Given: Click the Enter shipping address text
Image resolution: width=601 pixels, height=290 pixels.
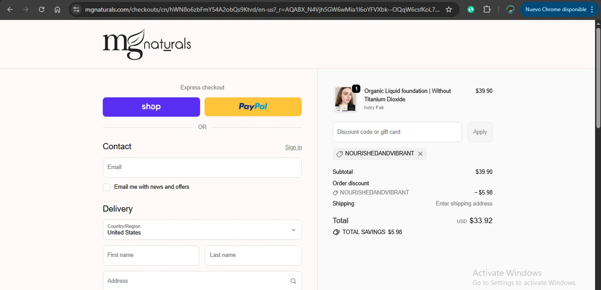Looking at the screenshot, I should pos(464,204).
